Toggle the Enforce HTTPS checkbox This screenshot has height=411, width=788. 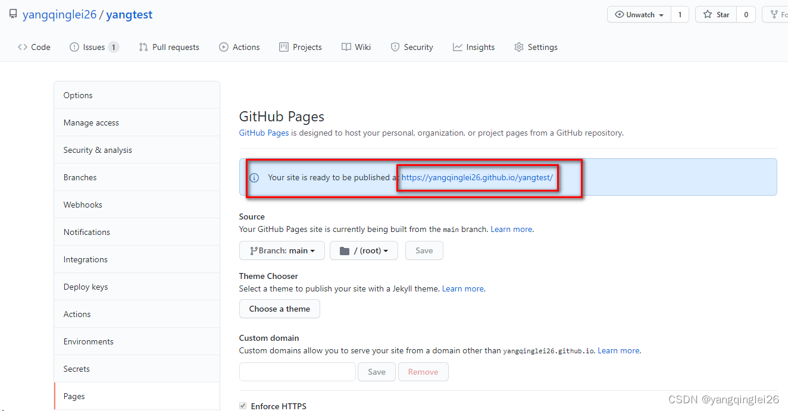tap(243, 406)
